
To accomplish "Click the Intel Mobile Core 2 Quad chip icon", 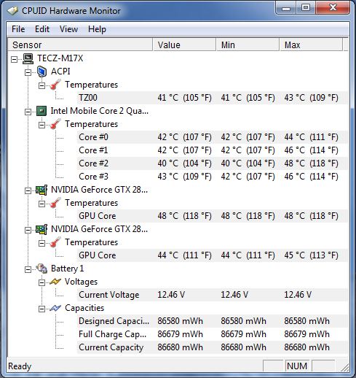I will pos(41,111).
